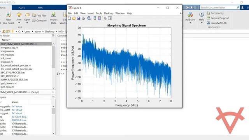Switch to the PLOTS tab
The image size is (249, 140).
tap(22, 8)
